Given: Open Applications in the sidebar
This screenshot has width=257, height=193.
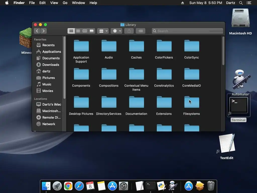Looking at the screenshot, I should pos(49,52).
